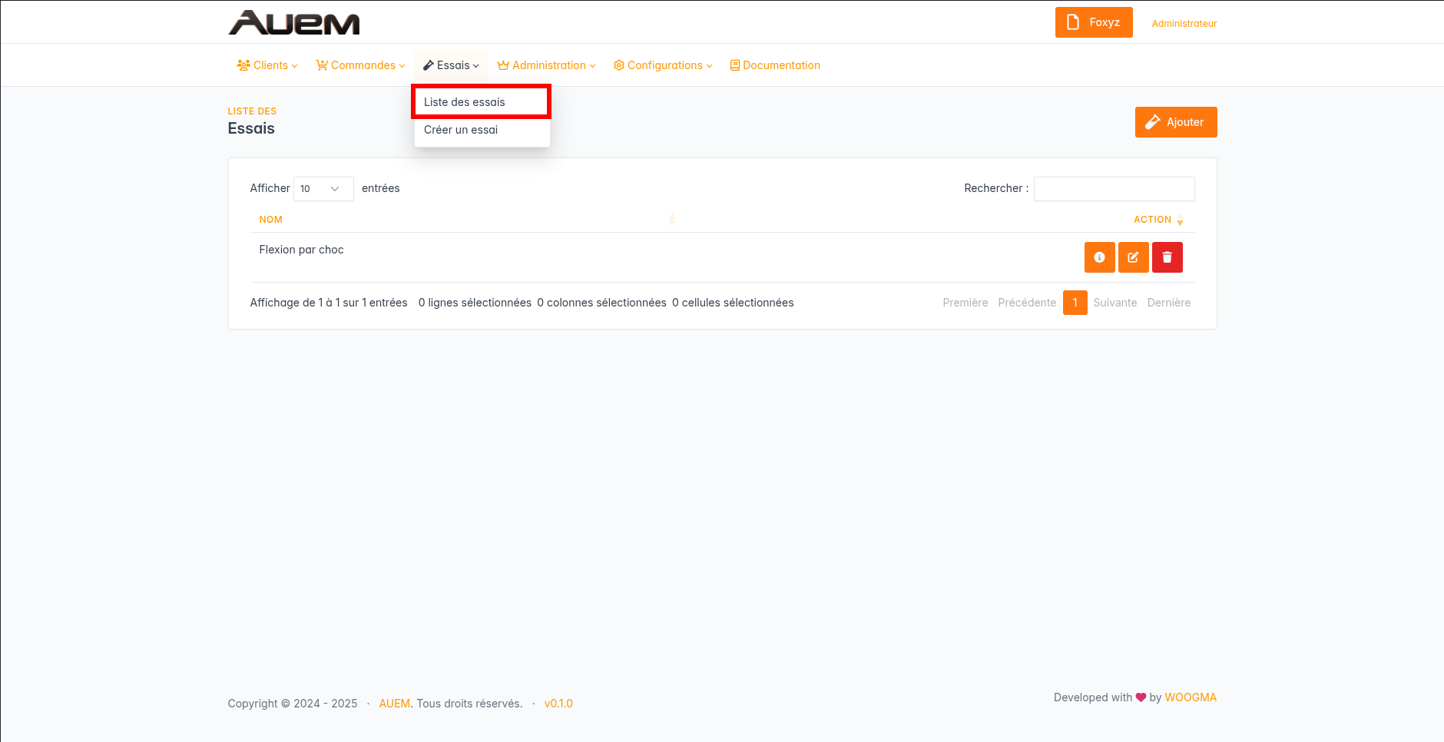This screenshot has height=742, width=1444.
Task: Choose Créer un essai from dropdown
Action: click(x=461, y=130)
